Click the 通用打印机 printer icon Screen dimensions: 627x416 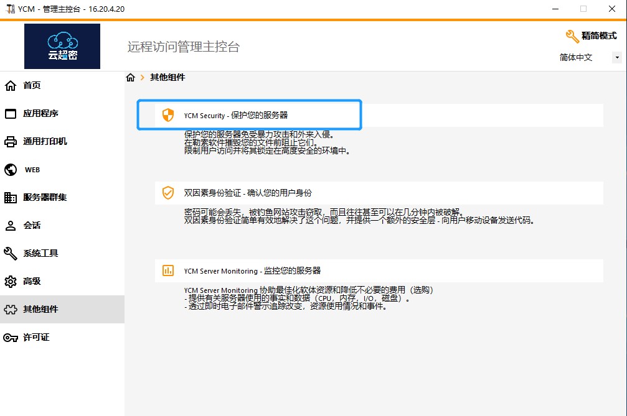click(x=11, y=142)
